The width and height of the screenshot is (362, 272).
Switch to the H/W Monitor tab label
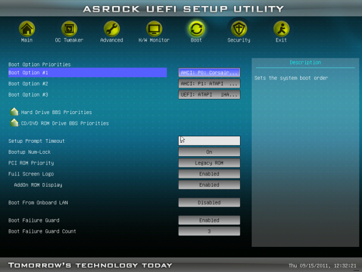coord(154,40)
